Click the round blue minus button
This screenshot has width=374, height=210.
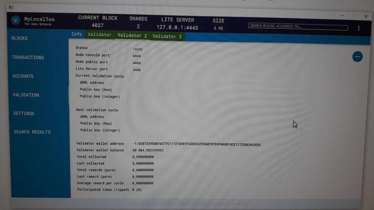pos(357,57)
